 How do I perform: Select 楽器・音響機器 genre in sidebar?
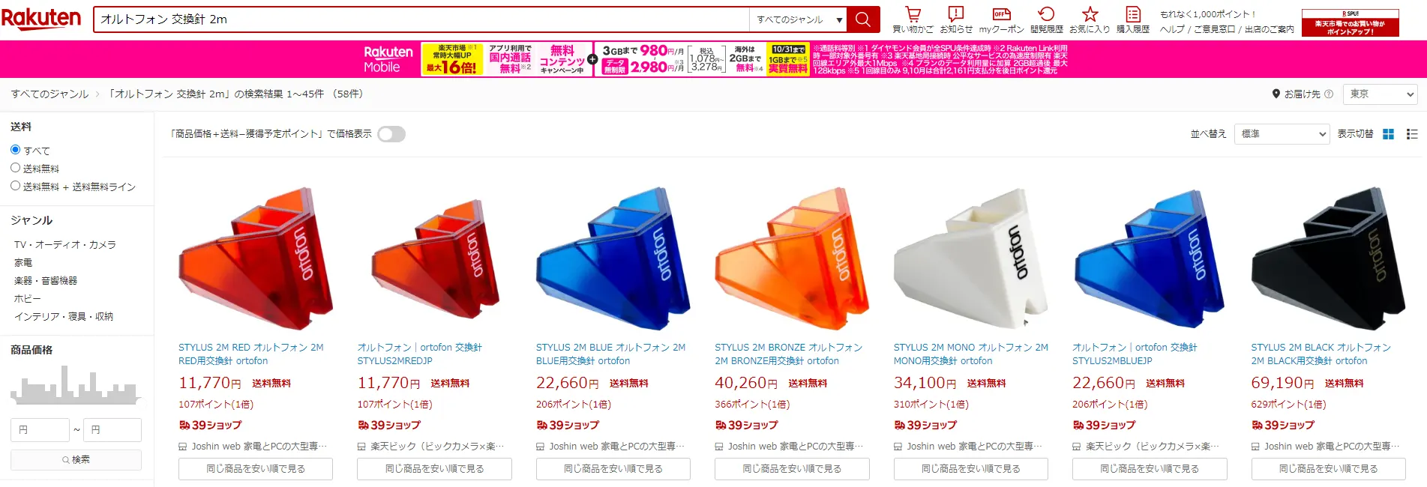(x=46, y=281)
